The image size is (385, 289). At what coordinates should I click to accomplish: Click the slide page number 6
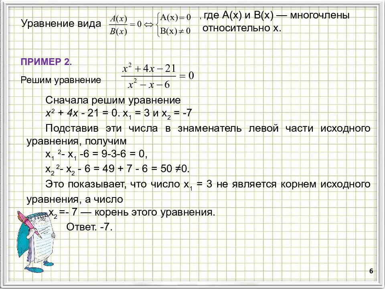371,272
